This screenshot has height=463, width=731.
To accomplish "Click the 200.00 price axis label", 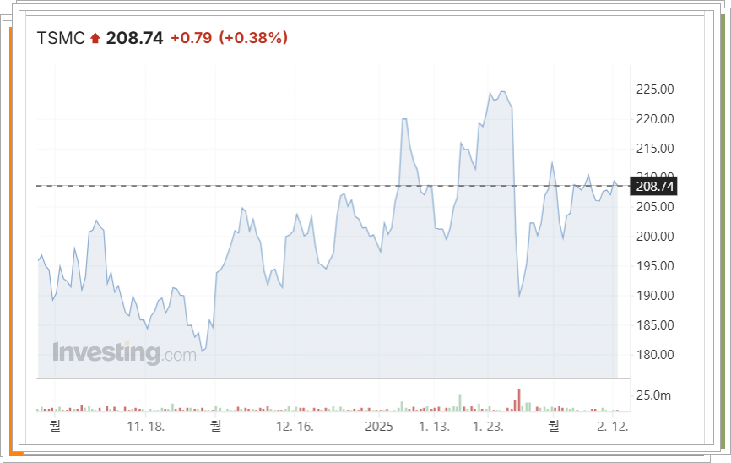I will coord(655,237).
